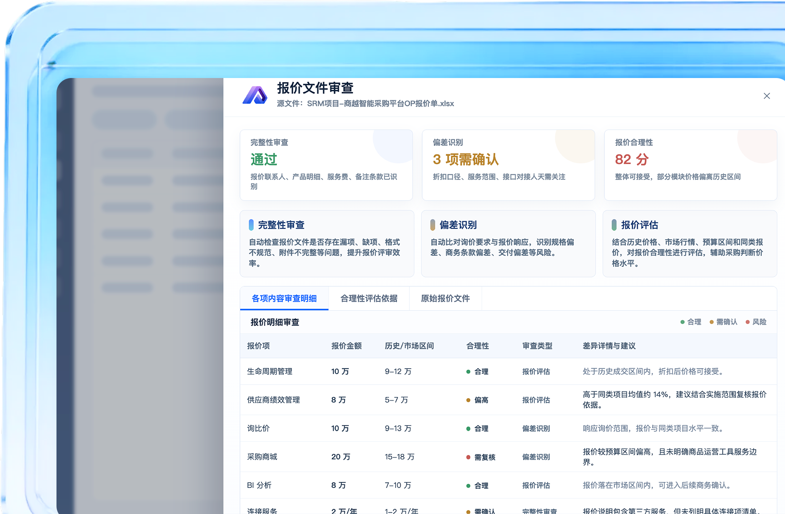Click the 20 万 amount cell
785x514 pixels.
[341, 456]
